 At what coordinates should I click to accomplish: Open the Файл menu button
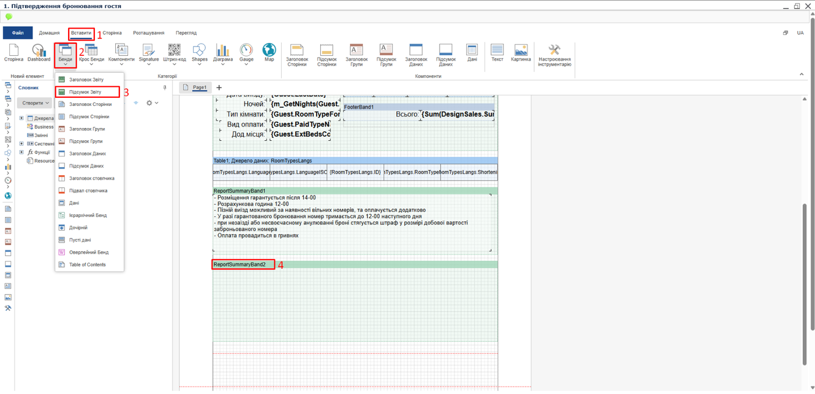point(17,33)
